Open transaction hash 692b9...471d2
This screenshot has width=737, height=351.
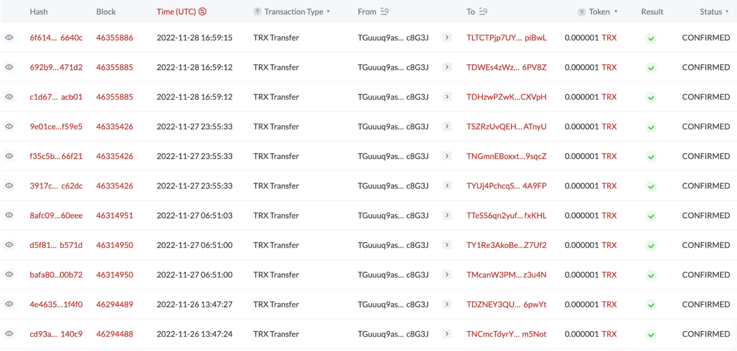click(x=56, y=67)
